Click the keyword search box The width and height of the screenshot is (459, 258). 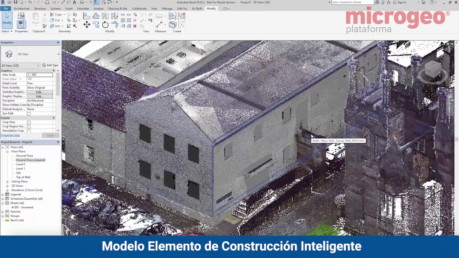pyautogui.click(x=352, y=3)
